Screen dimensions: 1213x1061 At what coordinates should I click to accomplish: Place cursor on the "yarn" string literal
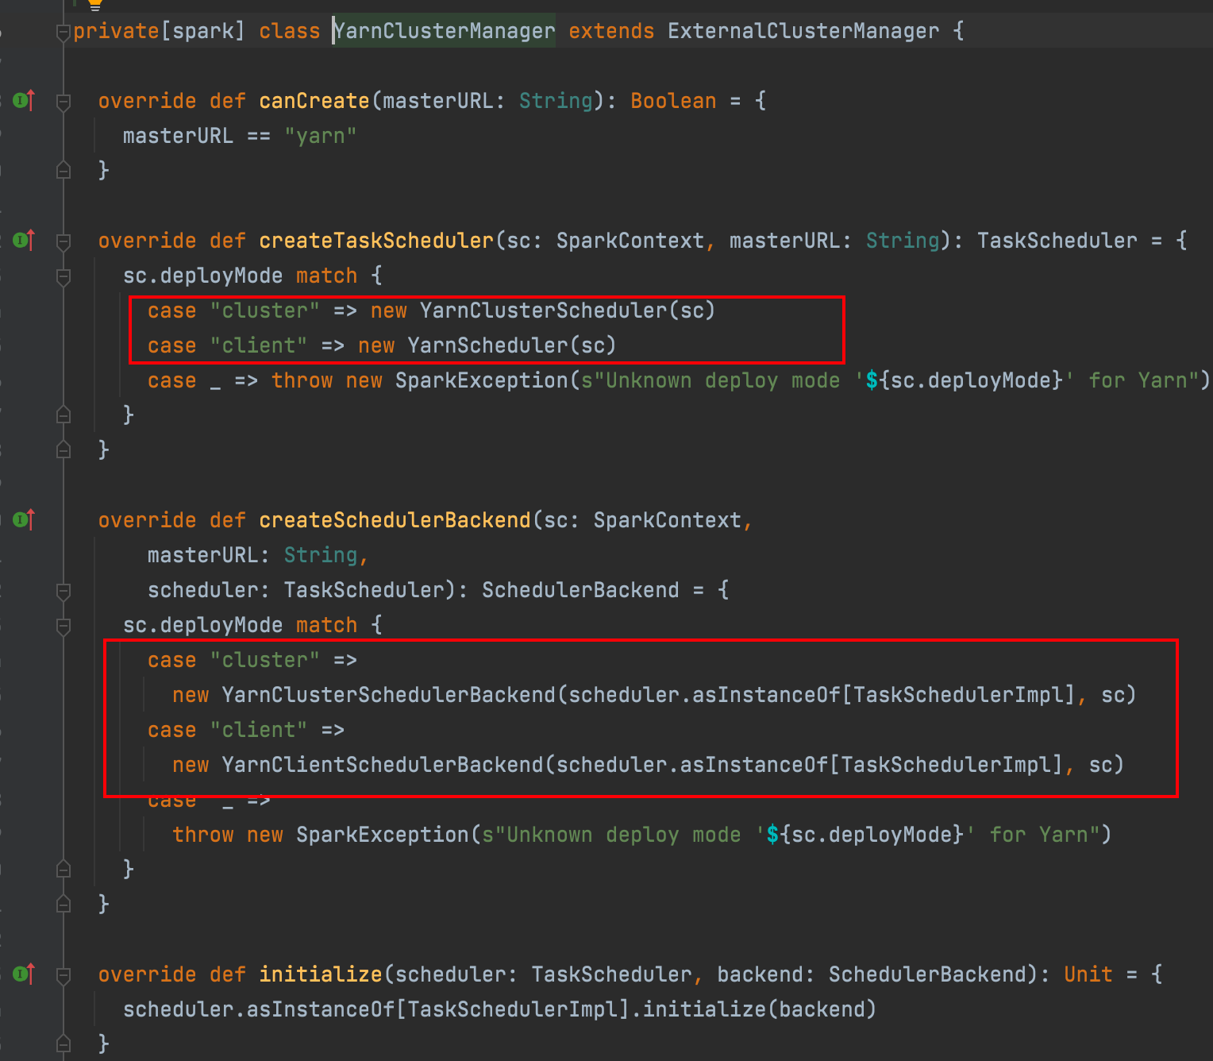click(320, 136)
